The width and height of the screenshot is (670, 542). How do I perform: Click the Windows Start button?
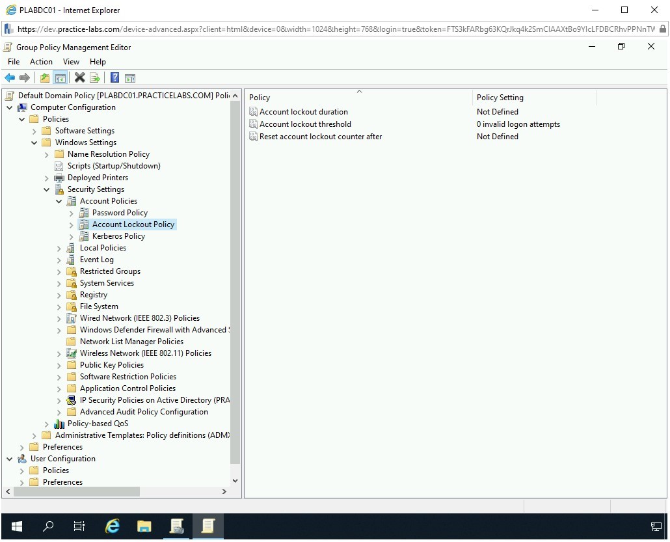17,526
